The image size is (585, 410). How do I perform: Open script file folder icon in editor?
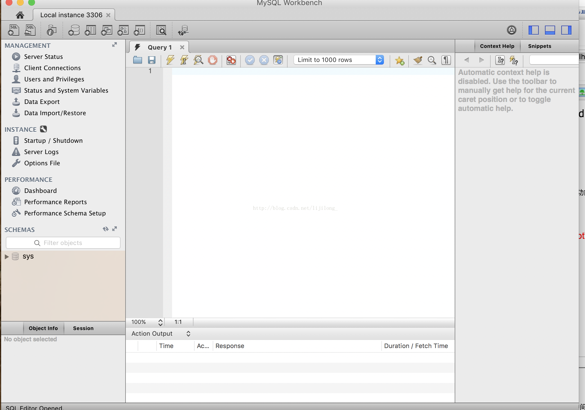coord(138,60)
